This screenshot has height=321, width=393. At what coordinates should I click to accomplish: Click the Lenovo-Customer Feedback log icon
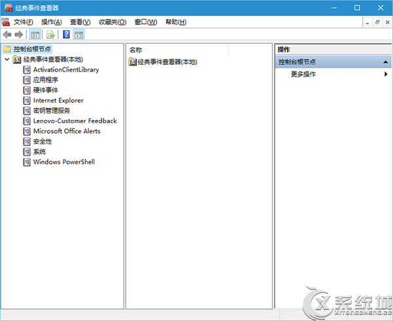27,121
